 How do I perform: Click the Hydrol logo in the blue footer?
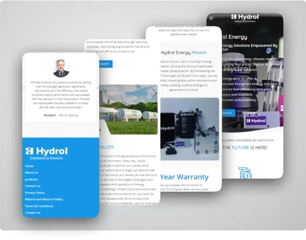click(x=47, y=153)
